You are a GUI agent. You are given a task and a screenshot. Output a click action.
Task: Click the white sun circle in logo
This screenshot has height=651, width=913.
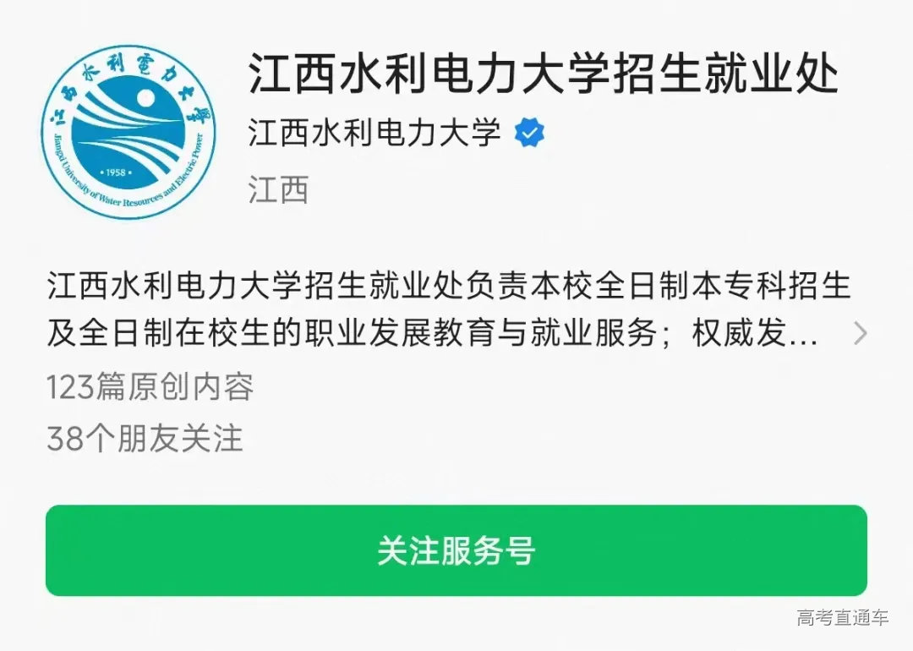(x=145, y=98)
